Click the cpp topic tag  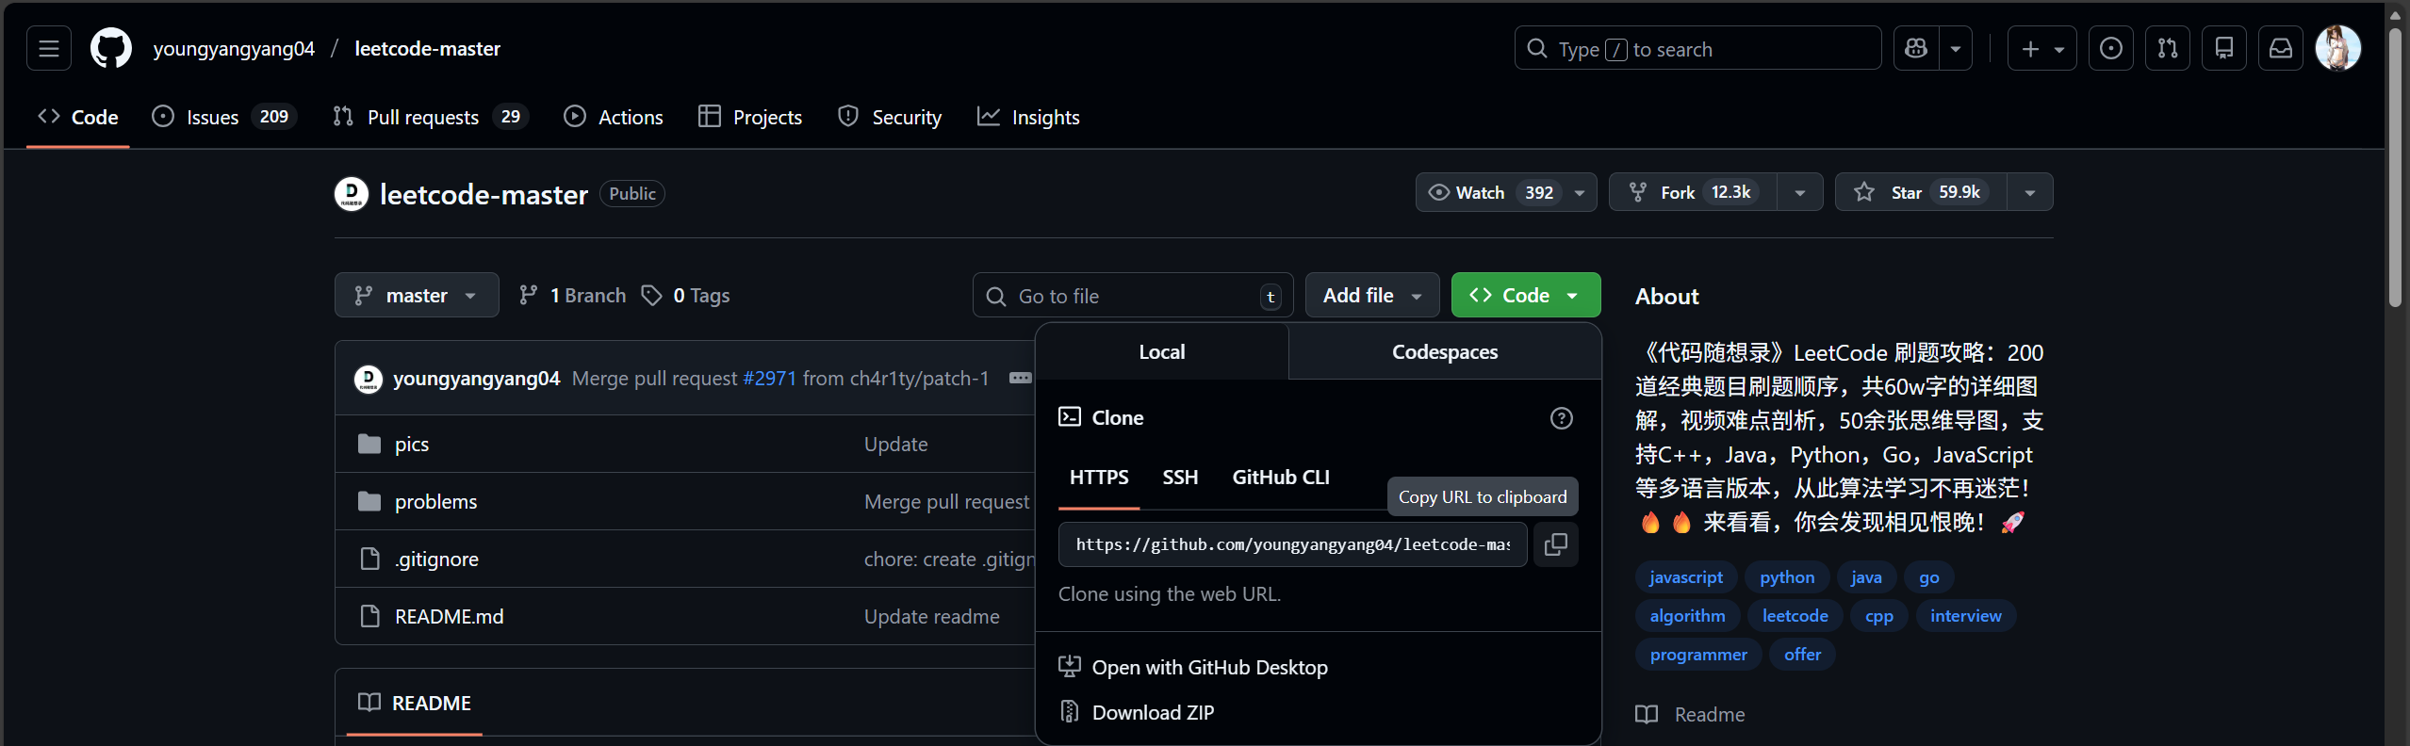pyautogui.click(x=1879, y=616)
